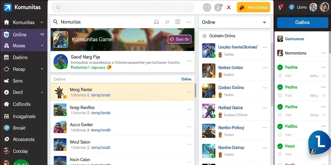The width and height of the screenshot is (331, 165).
Task: Click the top search input field
Action: 123,8
